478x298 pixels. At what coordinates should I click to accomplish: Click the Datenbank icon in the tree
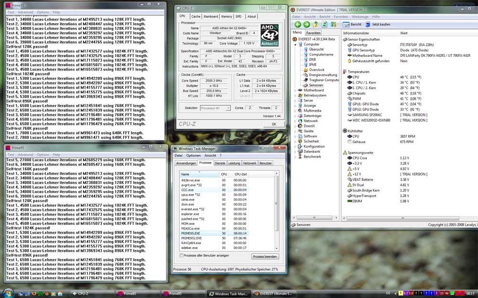tap(300, 152)
